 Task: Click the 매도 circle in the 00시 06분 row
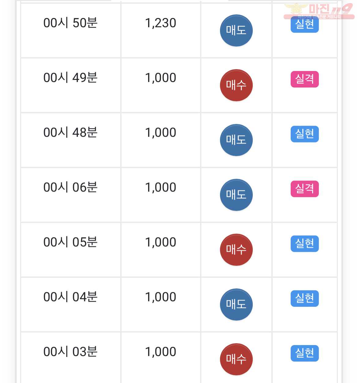(x=236, y=195)
